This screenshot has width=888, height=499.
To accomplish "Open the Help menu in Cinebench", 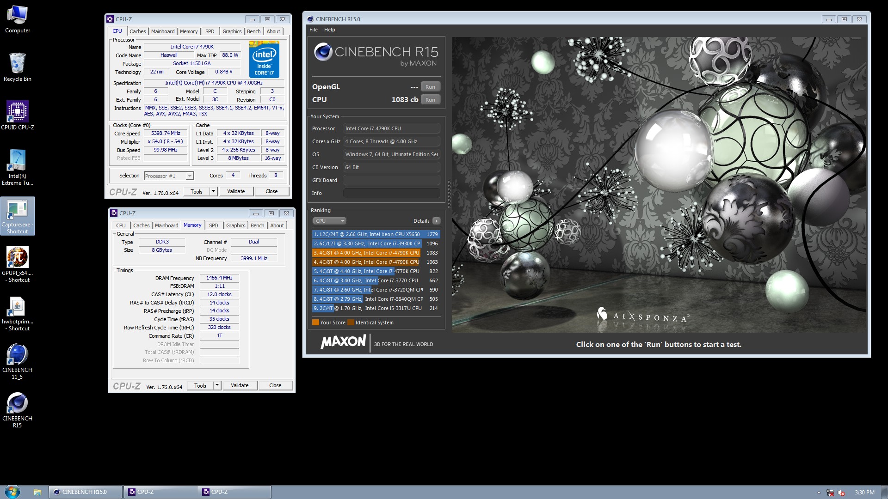I will 329,30.
